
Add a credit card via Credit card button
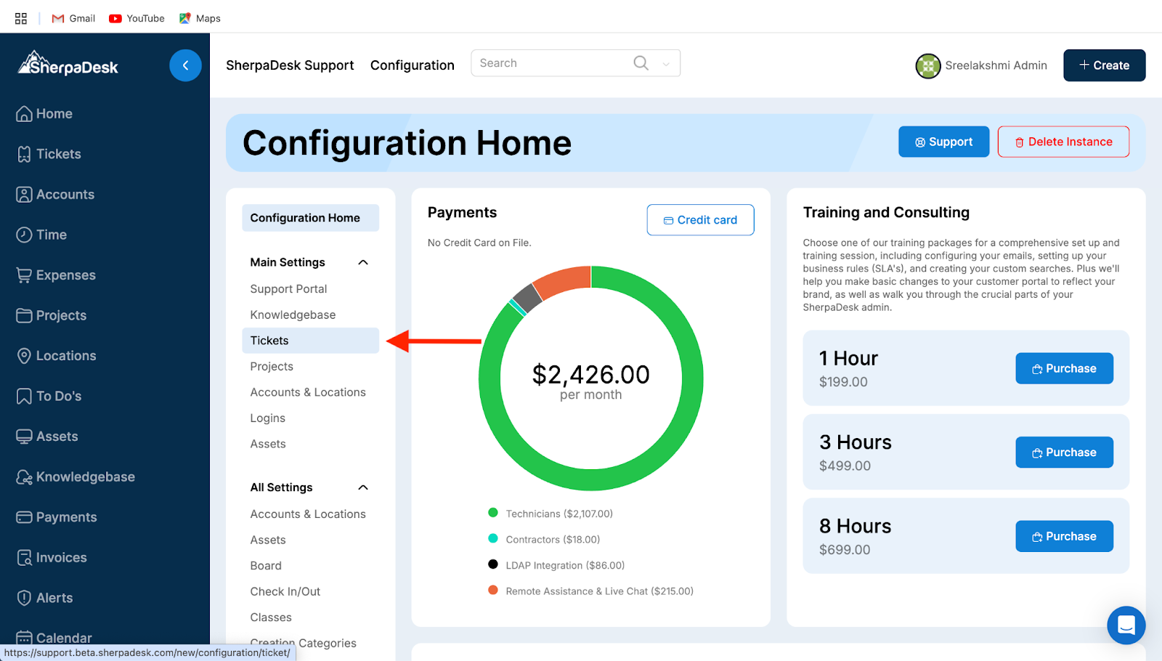coord(700,220)
